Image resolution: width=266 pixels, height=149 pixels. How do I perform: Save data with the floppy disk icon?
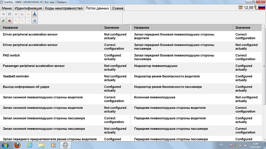10,14
